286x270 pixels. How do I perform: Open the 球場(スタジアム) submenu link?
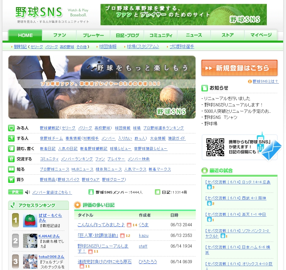coord(143,47)
